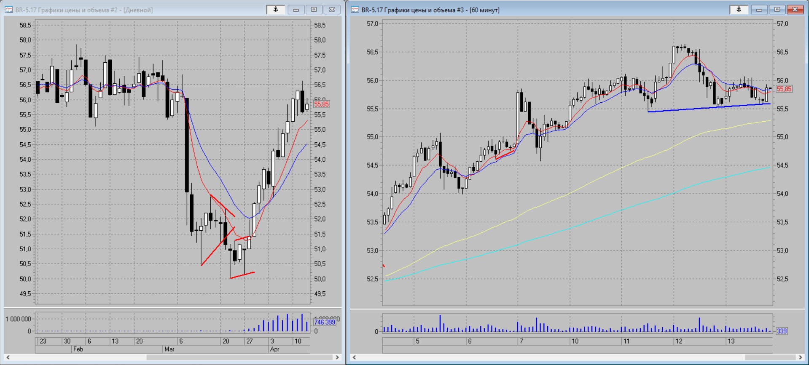Click the daily chart title 'BR-5.17 Графики цены и объема #2'
This screenshot has width=809, height=365.
(67, 10)
